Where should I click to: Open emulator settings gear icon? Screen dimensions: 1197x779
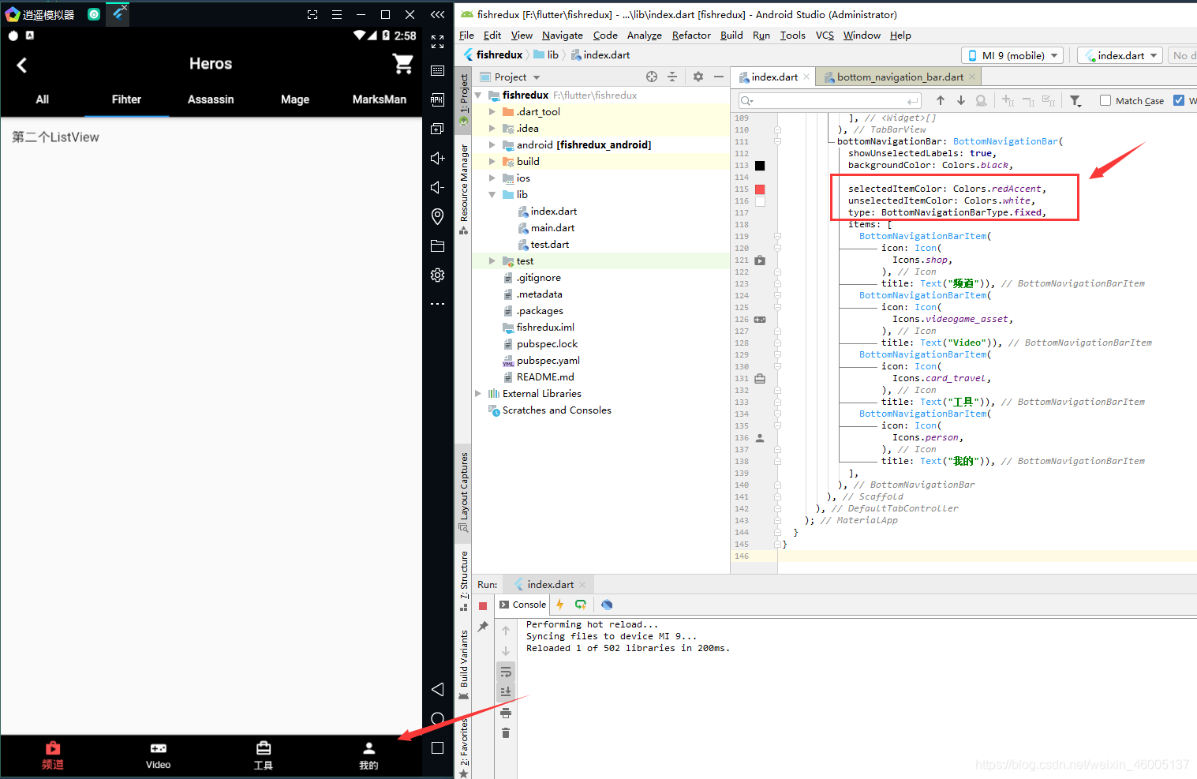click(x=438, y=275)
